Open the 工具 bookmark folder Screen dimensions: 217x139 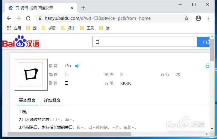point(87,28)
